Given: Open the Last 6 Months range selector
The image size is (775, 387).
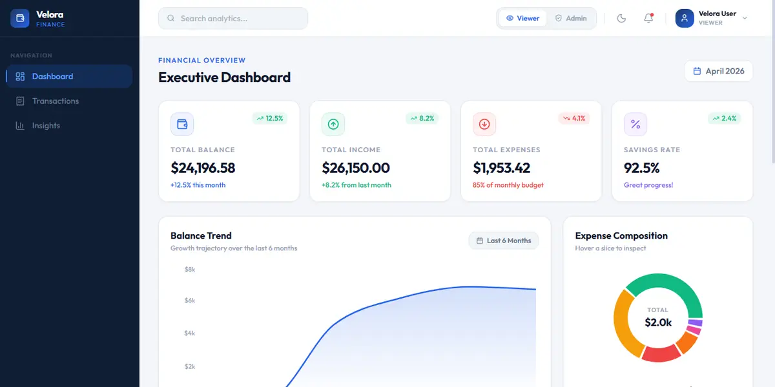Looking at the screenshot, I should (504, 241).
